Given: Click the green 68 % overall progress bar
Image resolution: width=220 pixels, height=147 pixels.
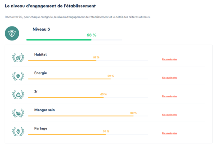Looking at the screenshot, I should click(74, 40).
